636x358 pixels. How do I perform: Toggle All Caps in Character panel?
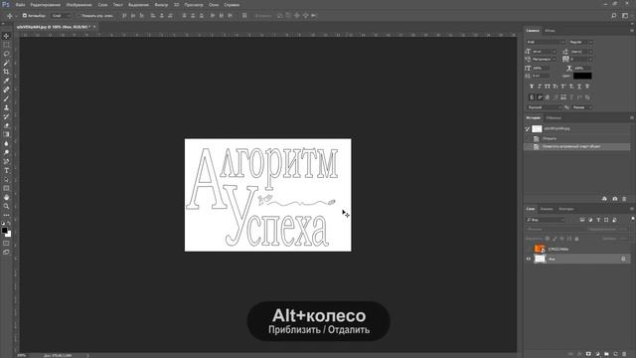pos(548,87)
